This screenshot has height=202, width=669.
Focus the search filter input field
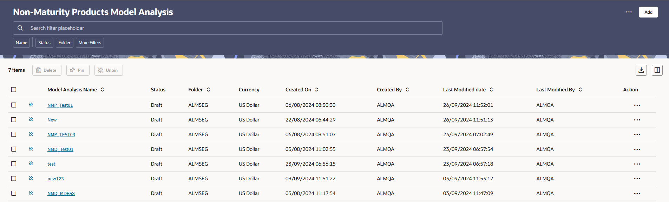coord(228,28)
